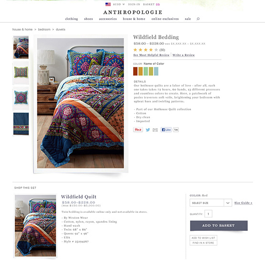Open the house & home menu
The image size is (265, 260).
[x=134, y=19]
